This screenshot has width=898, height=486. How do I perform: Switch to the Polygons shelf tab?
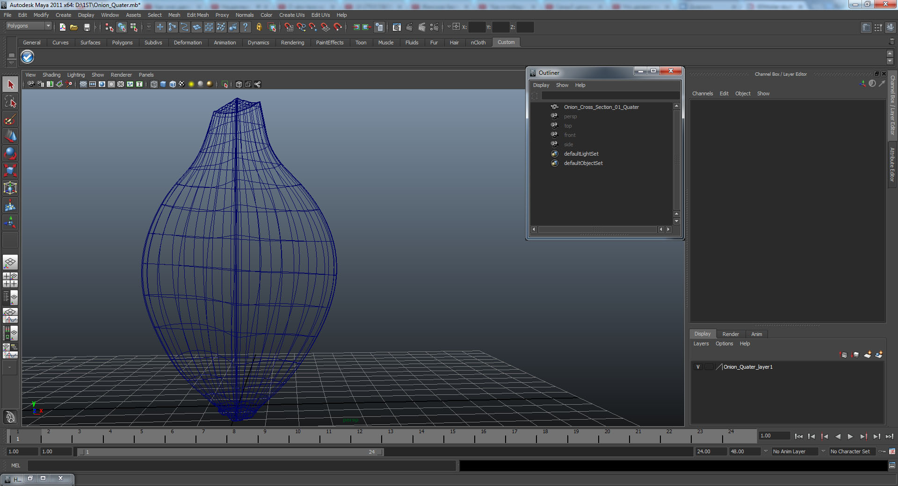click(122, 43)
